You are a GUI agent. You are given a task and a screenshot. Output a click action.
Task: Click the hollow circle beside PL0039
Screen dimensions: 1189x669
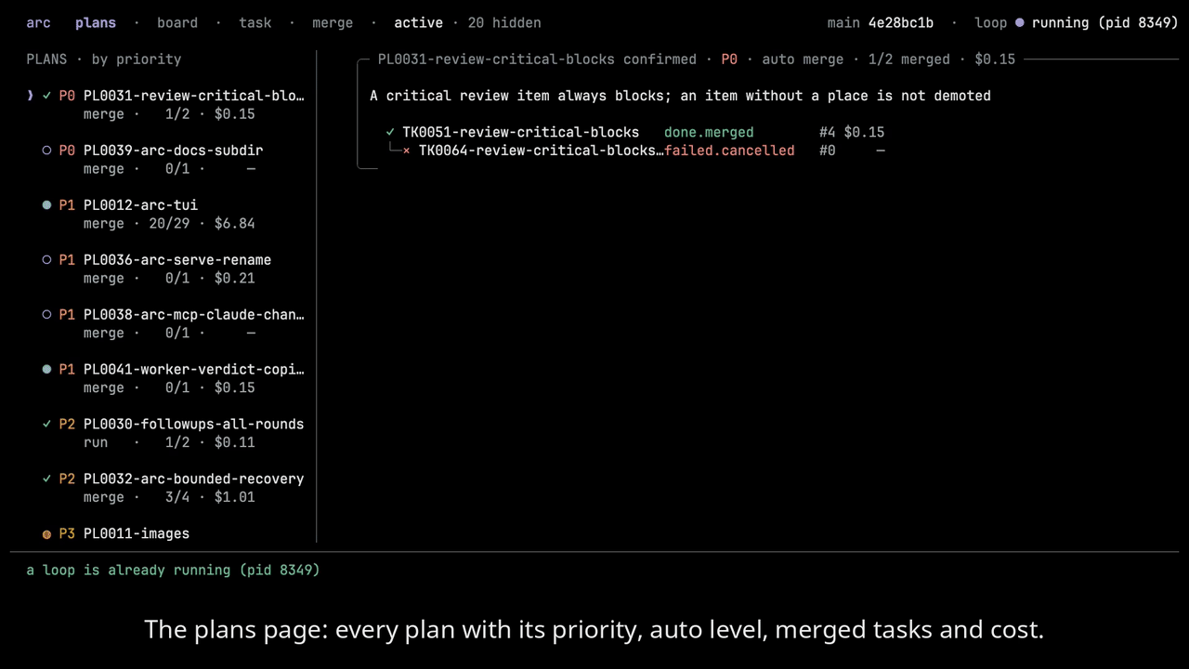coord(46,151)
